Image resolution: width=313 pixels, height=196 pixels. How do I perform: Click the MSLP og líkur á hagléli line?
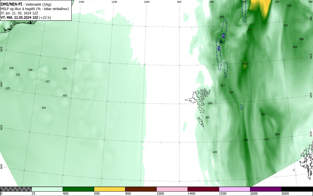tap(35, 9)
